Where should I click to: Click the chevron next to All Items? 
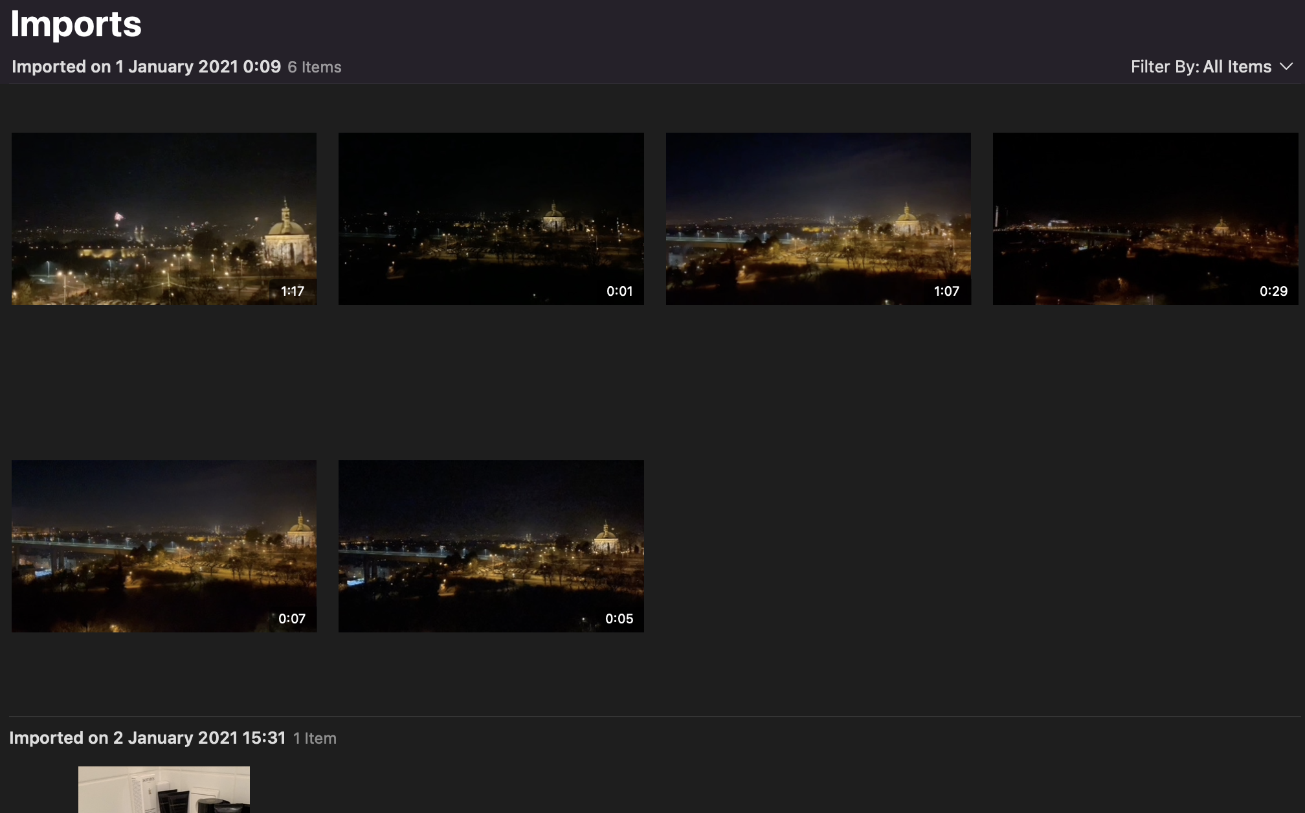[x=1287, y=67]
